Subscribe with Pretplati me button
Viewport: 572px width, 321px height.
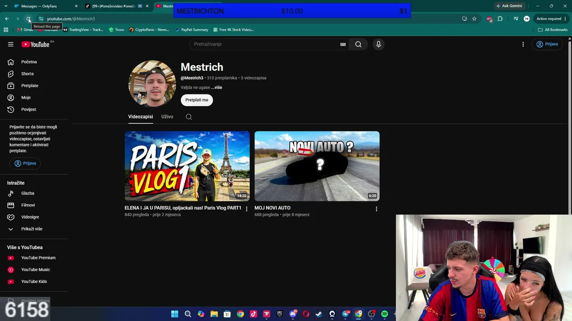pos(197,100)
